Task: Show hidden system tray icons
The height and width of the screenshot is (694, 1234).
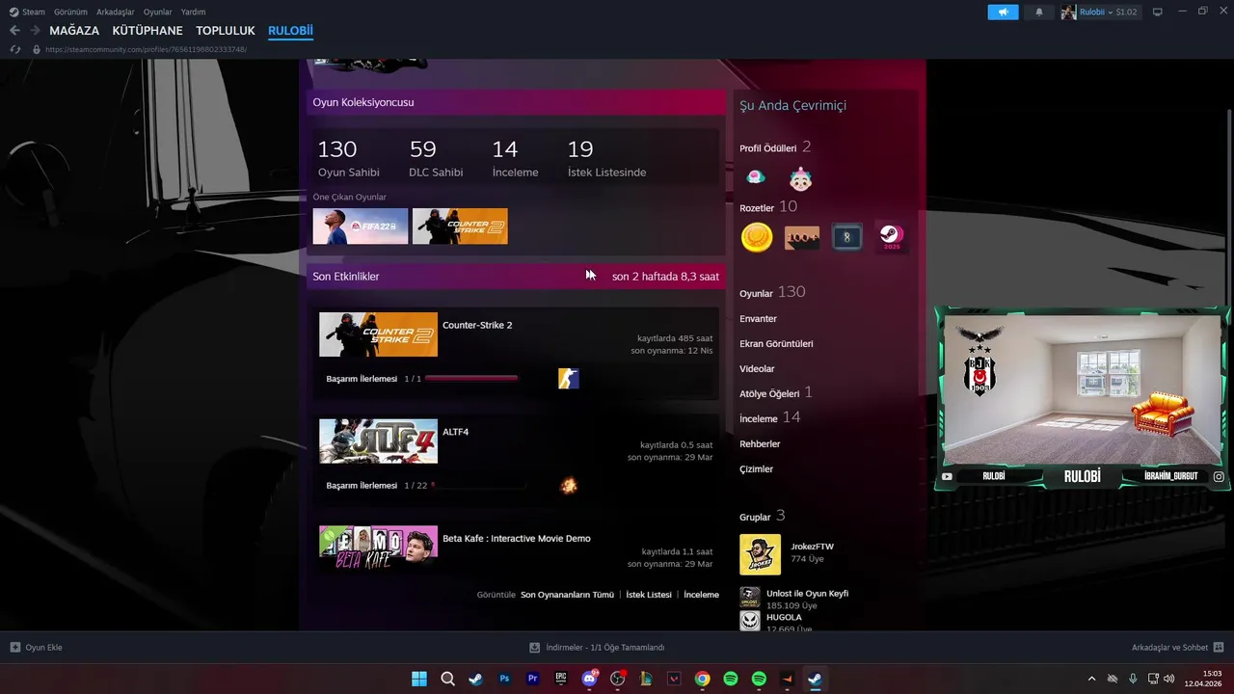Action: (x=1091, y=679)
